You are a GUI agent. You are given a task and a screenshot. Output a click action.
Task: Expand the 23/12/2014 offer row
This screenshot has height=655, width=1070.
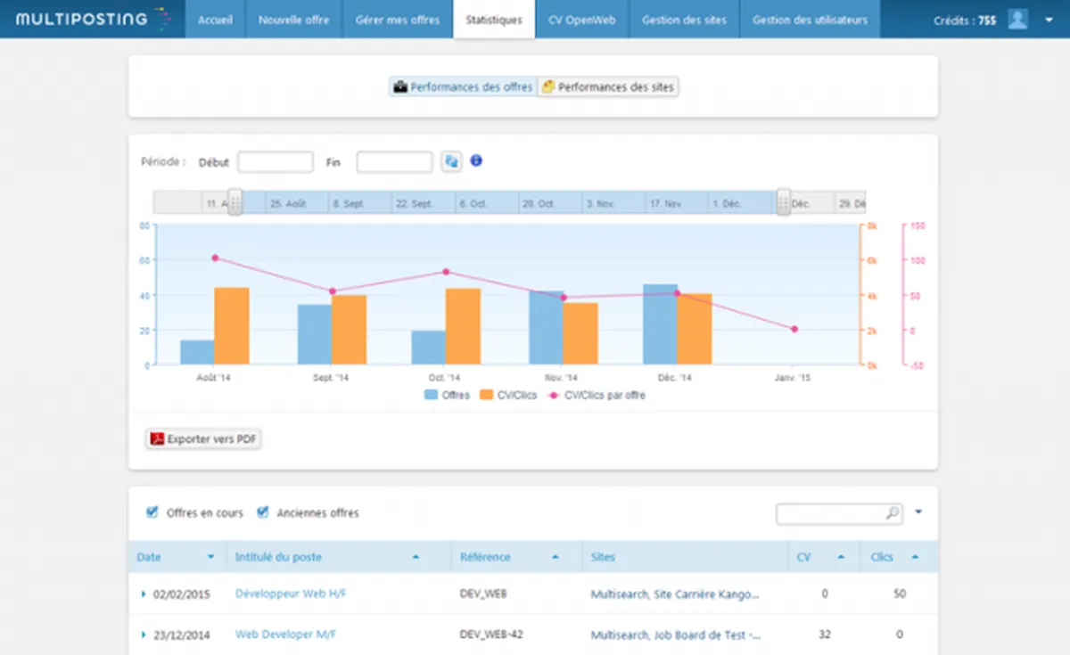pos(144,635)
